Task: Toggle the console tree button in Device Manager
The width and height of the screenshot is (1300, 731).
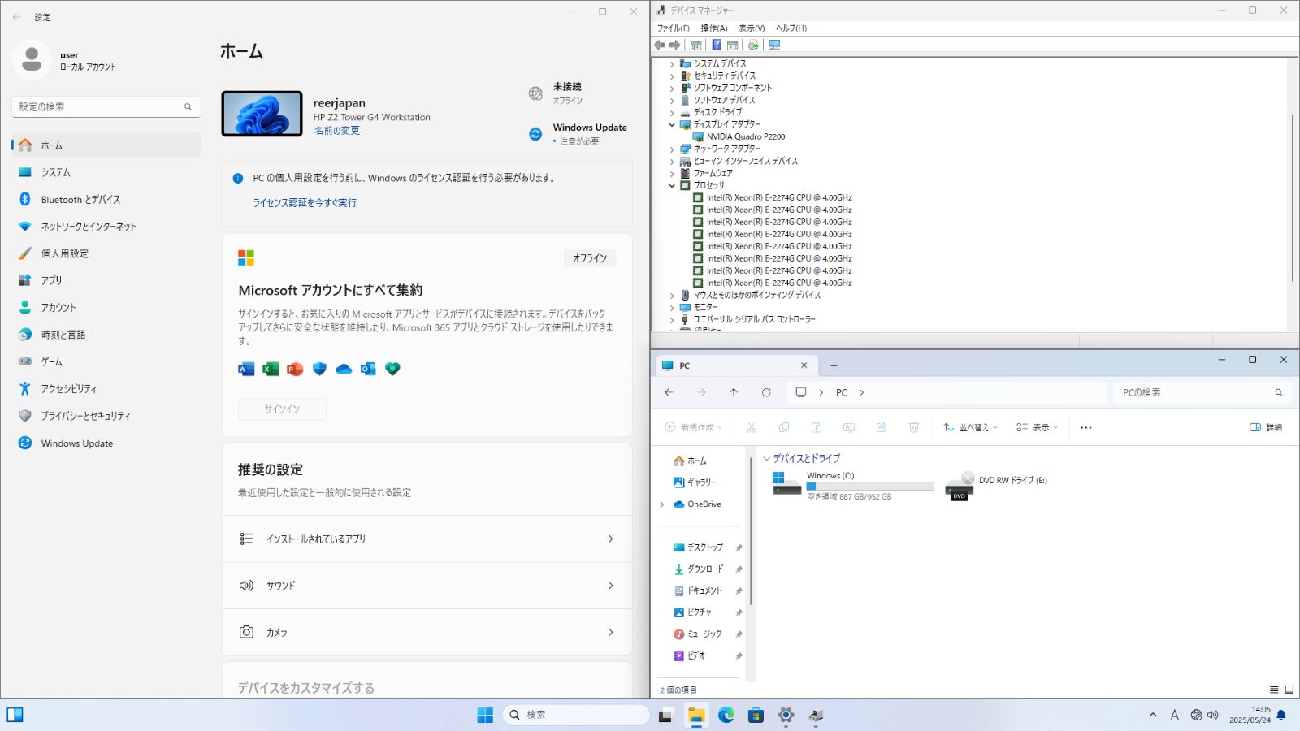Action: (x=695, y=45)
